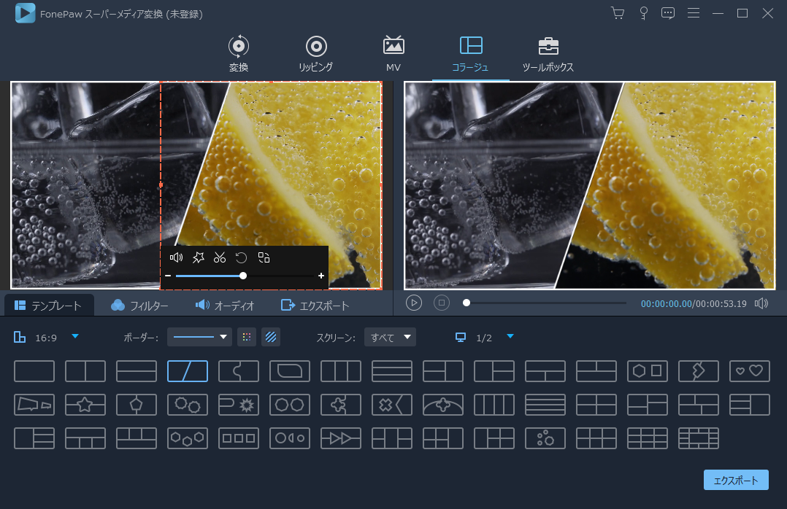Click the reset rotate arrow icon on clip
The width and height of the screenshot is (787, 509).
241,257
